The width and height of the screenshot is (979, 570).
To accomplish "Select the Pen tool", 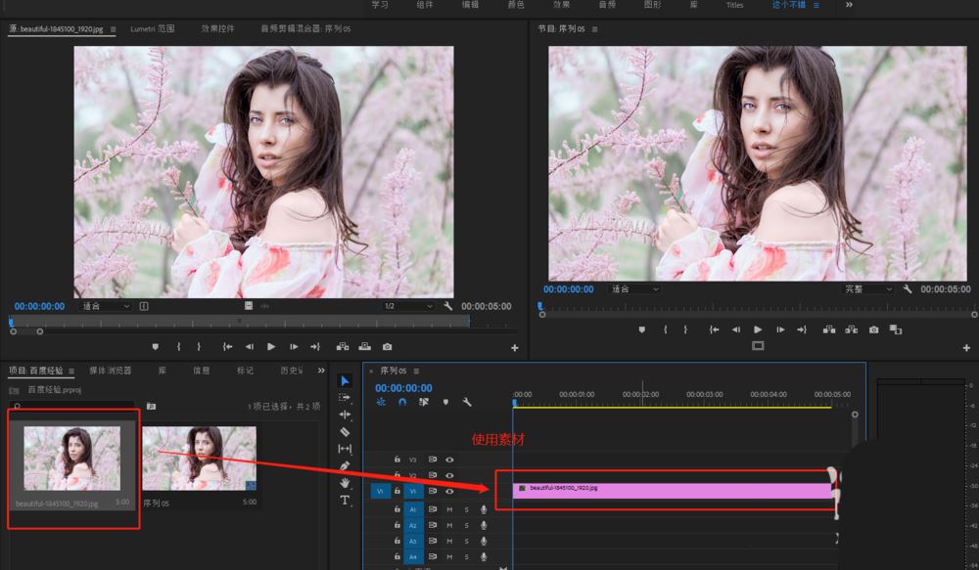I will click(x=345, y=465).
